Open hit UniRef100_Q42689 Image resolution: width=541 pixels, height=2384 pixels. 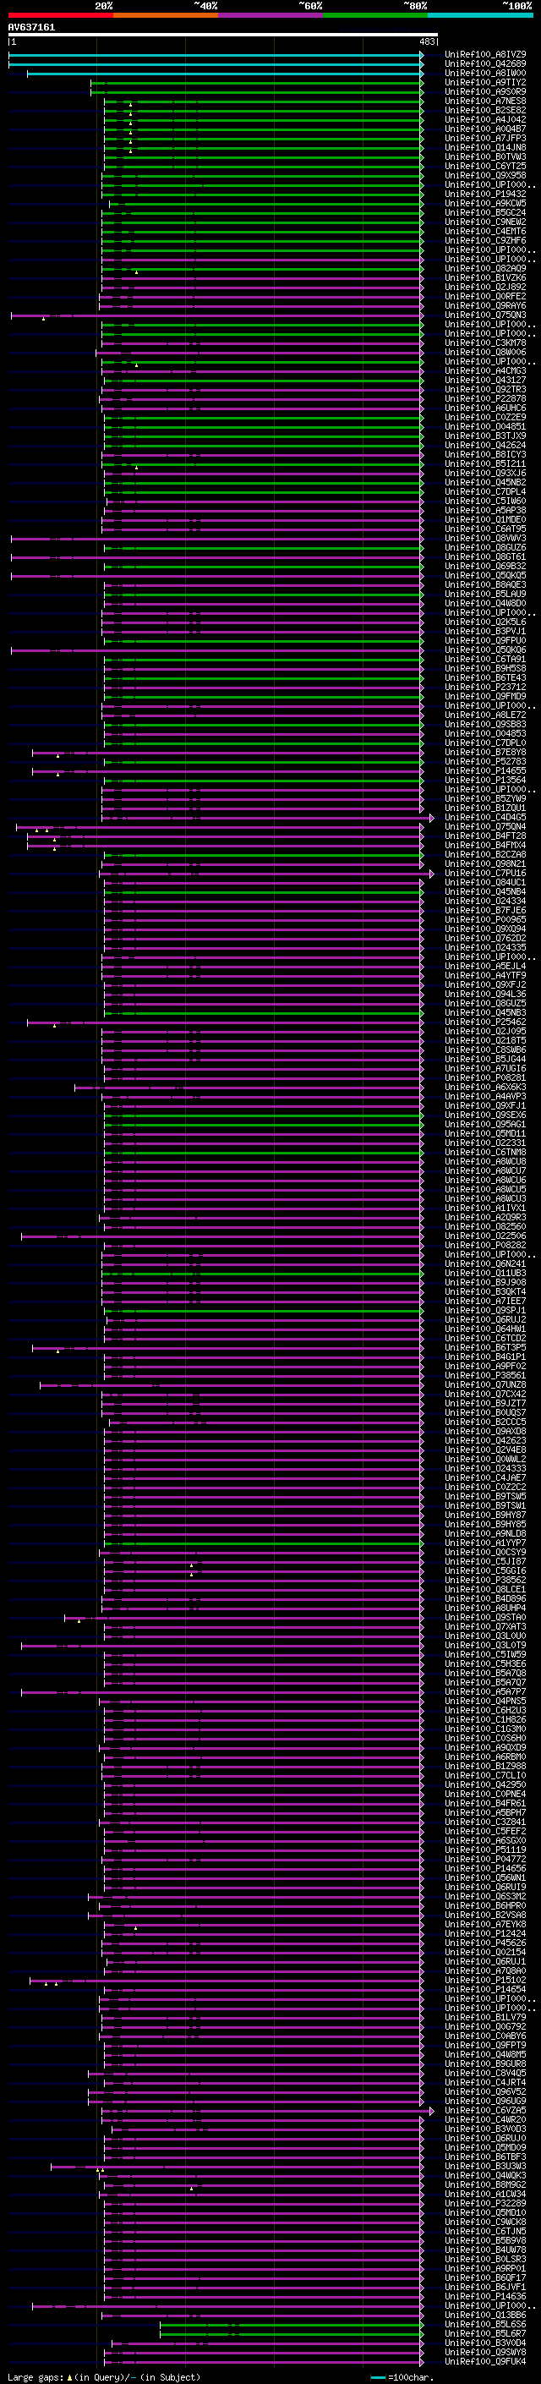[485, 64]
